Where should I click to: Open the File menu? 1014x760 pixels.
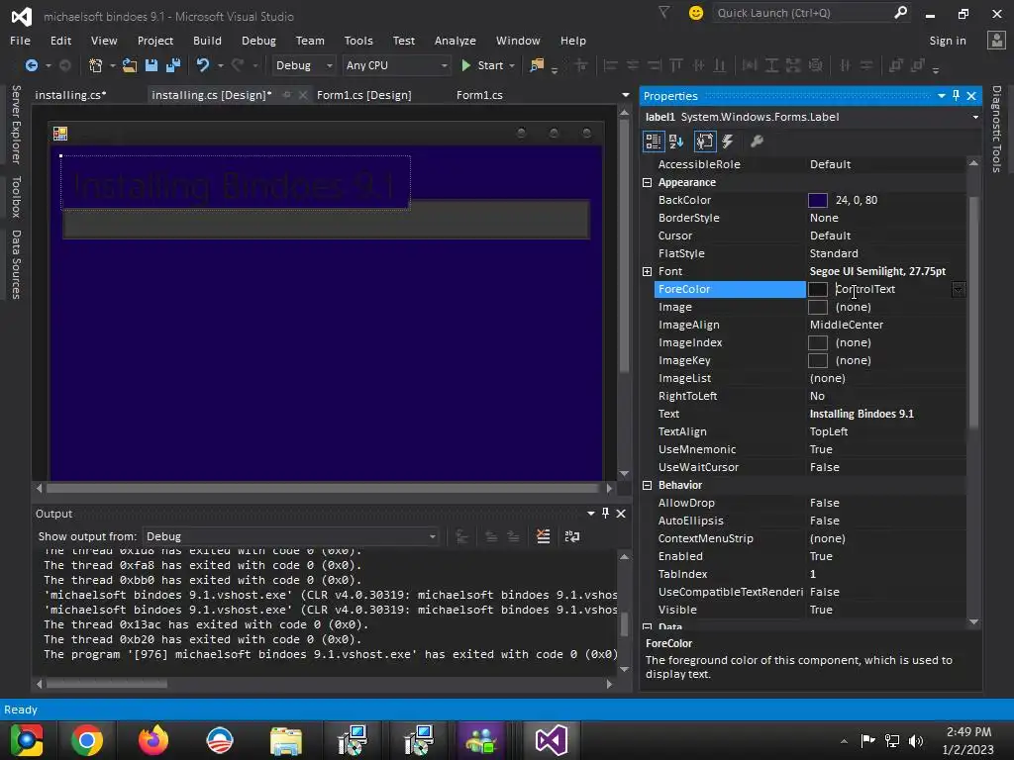tap(20, 40)
